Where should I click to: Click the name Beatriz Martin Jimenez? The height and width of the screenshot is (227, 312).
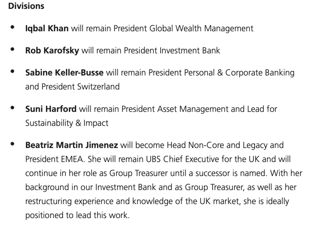(72, 145)
